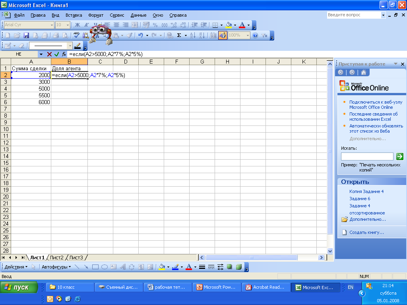Expand the name box function list arrow
Viewport: 407px width, 305px height.
tap(41, 54)
